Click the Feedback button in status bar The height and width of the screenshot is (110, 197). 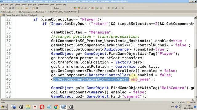click(192, 103)
